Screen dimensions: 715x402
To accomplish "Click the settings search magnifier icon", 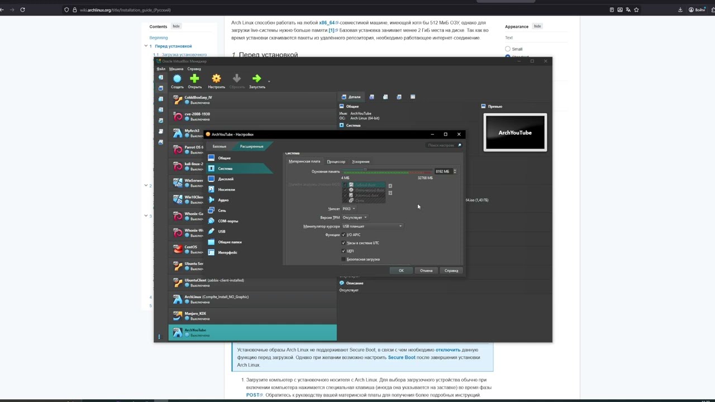I will (459, 145).
